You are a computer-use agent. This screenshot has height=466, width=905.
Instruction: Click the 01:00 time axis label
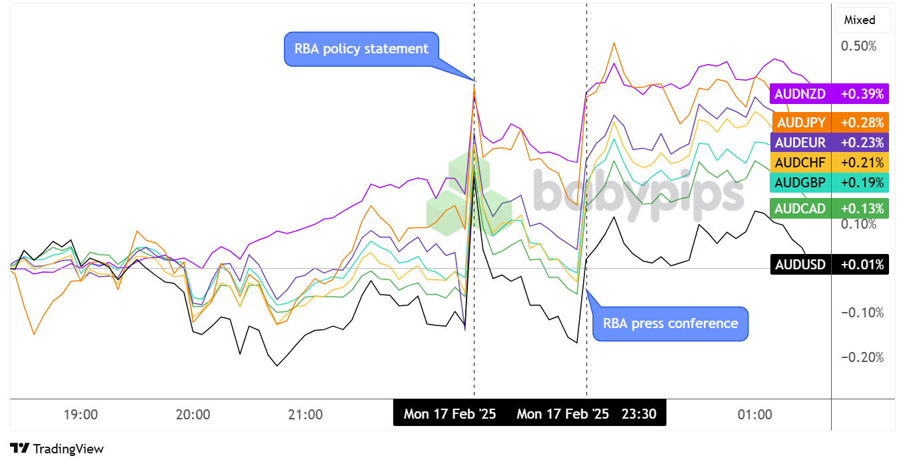[754, 415]
